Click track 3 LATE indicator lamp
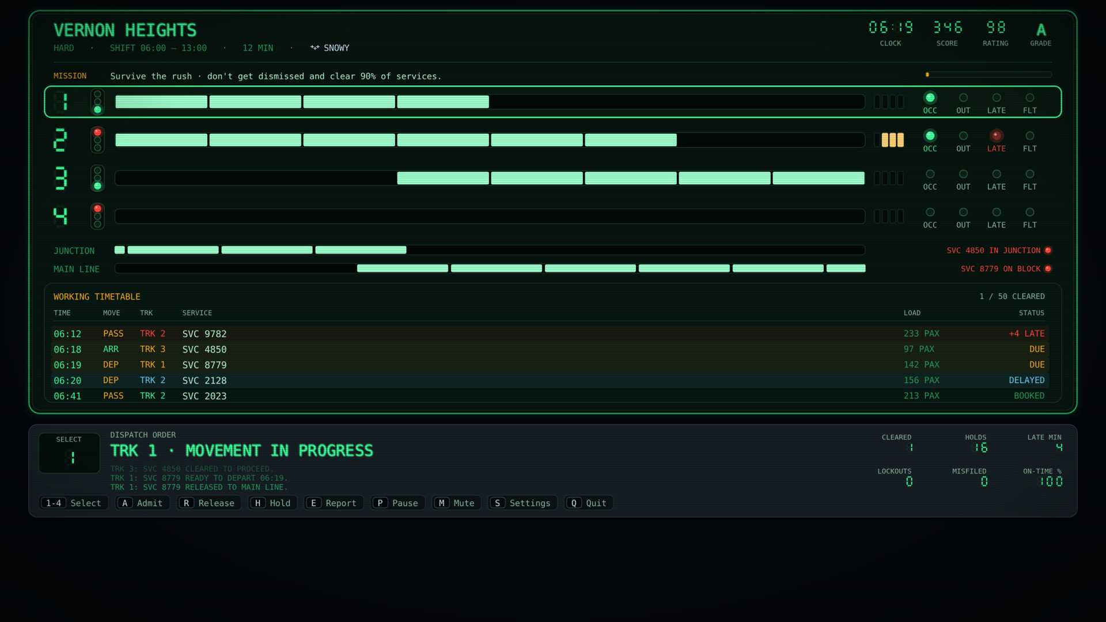Screen dimensions: 1106x622 (997, 174)
